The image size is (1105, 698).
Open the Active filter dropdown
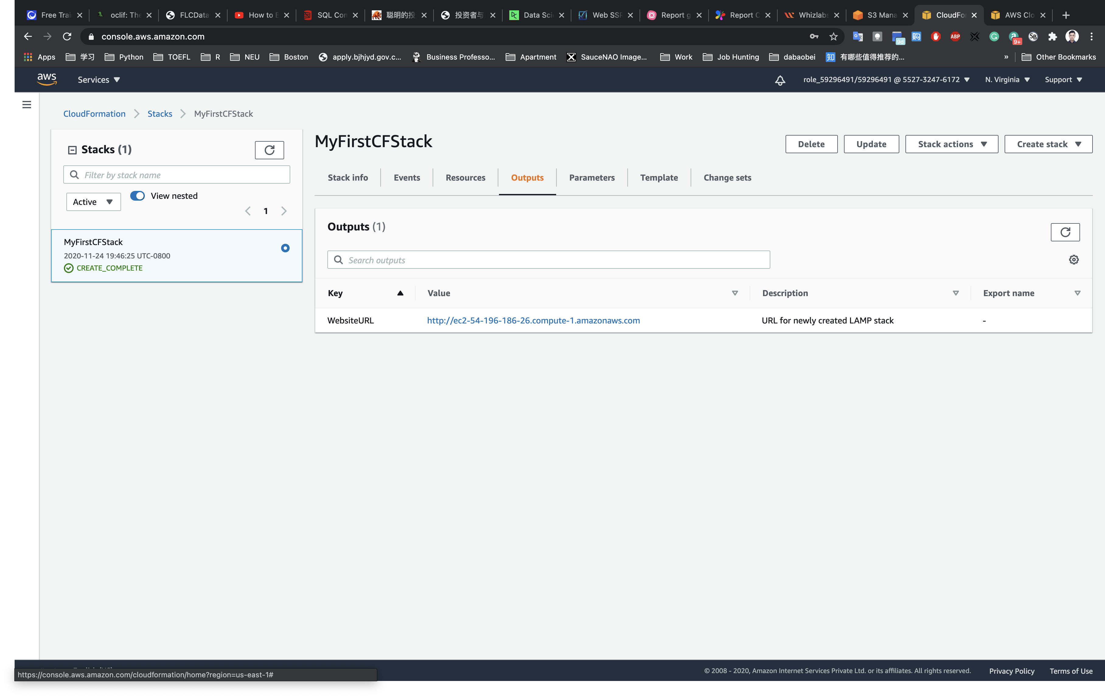click(x=93, y=202)
